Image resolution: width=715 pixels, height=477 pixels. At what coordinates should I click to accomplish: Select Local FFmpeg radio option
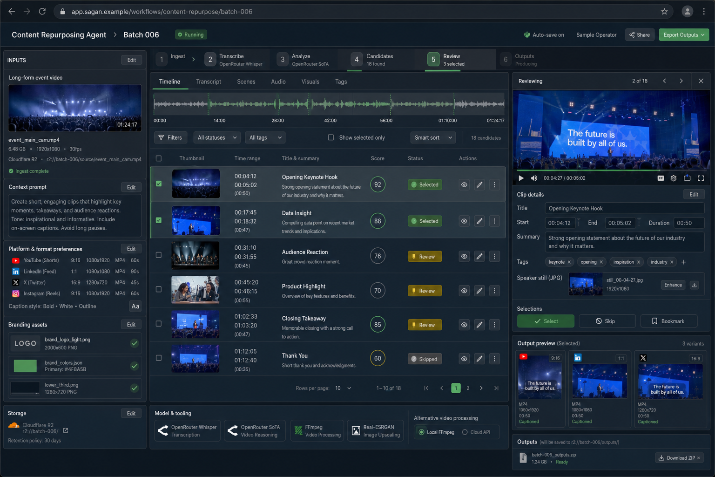[421, 432]
